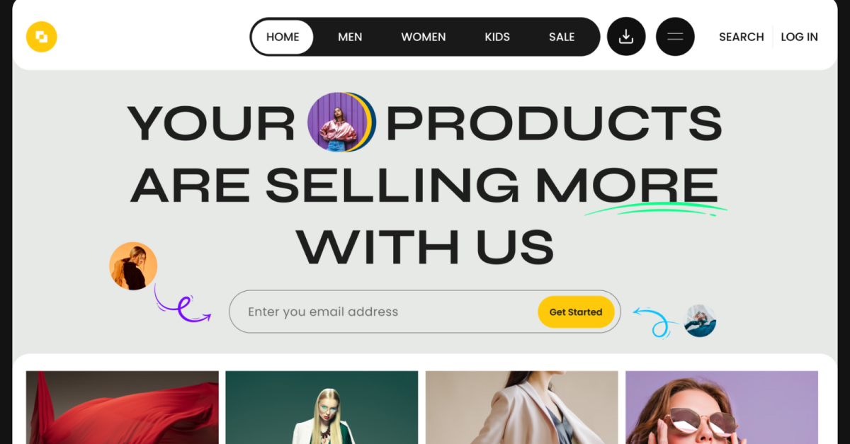Focus the email address input field

[x=382, y=312]
